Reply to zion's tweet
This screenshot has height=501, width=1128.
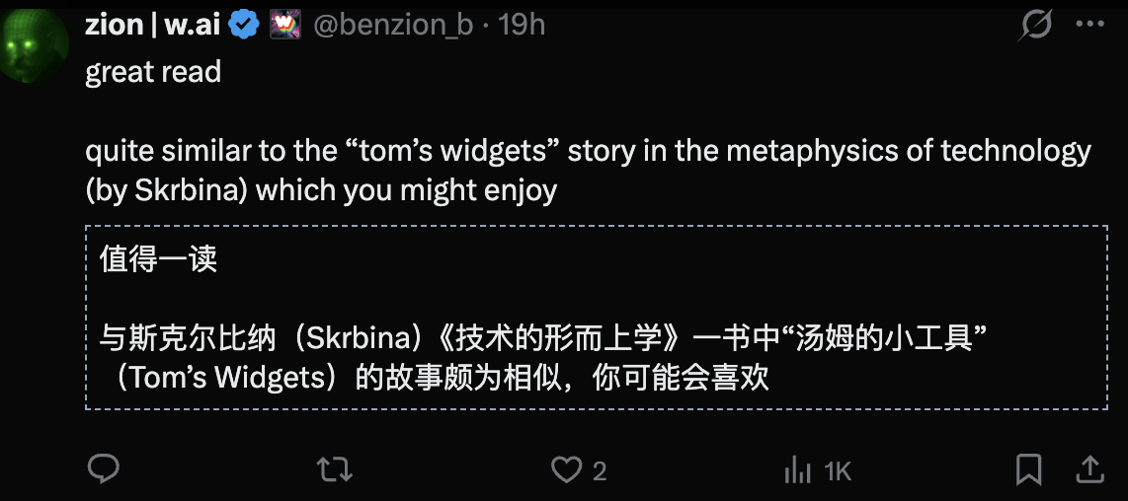104,469
